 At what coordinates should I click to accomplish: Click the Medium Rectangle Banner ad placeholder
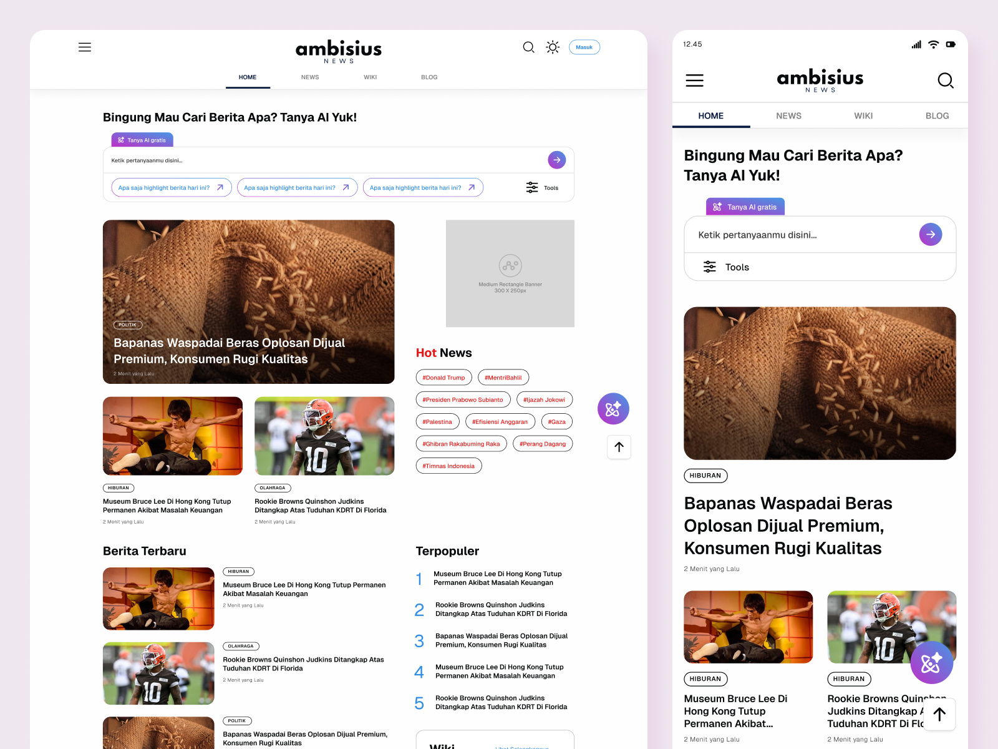pos(510,273)
